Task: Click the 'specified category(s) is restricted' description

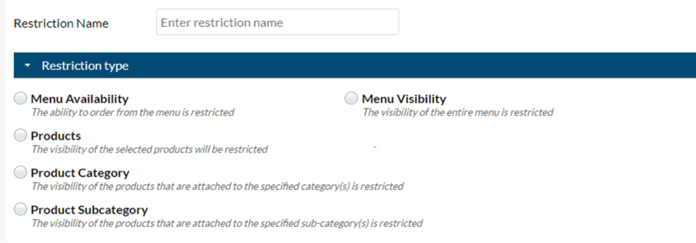Action: point(217,186)
